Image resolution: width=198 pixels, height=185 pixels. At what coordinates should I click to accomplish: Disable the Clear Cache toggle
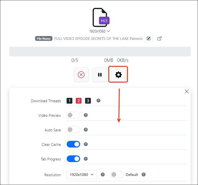point(73,144)
